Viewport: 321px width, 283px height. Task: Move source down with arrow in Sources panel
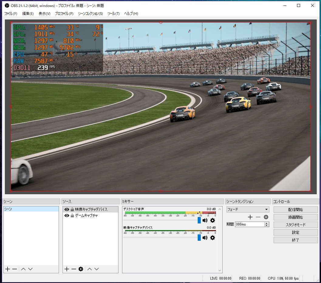[97, 269]
